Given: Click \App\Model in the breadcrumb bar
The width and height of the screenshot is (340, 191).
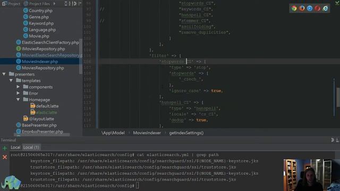Looking at the screenshot, I should (x=113, y=133).
